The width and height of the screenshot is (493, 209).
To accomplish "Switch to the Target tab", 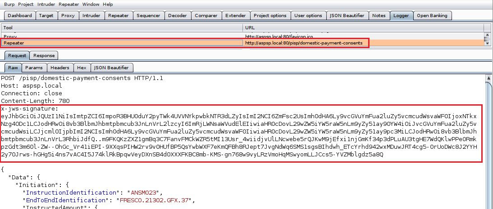I will point(46,15).
